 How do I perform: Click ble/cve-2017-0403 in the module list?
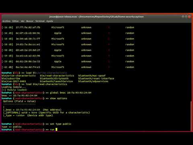tap(14, 81)
